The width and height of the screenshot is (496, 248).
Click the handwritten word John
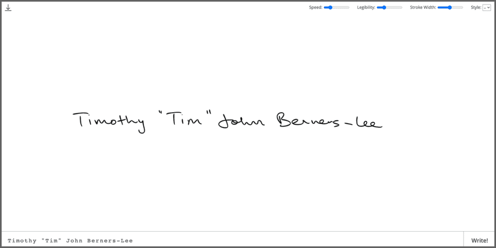coord(241,122)
